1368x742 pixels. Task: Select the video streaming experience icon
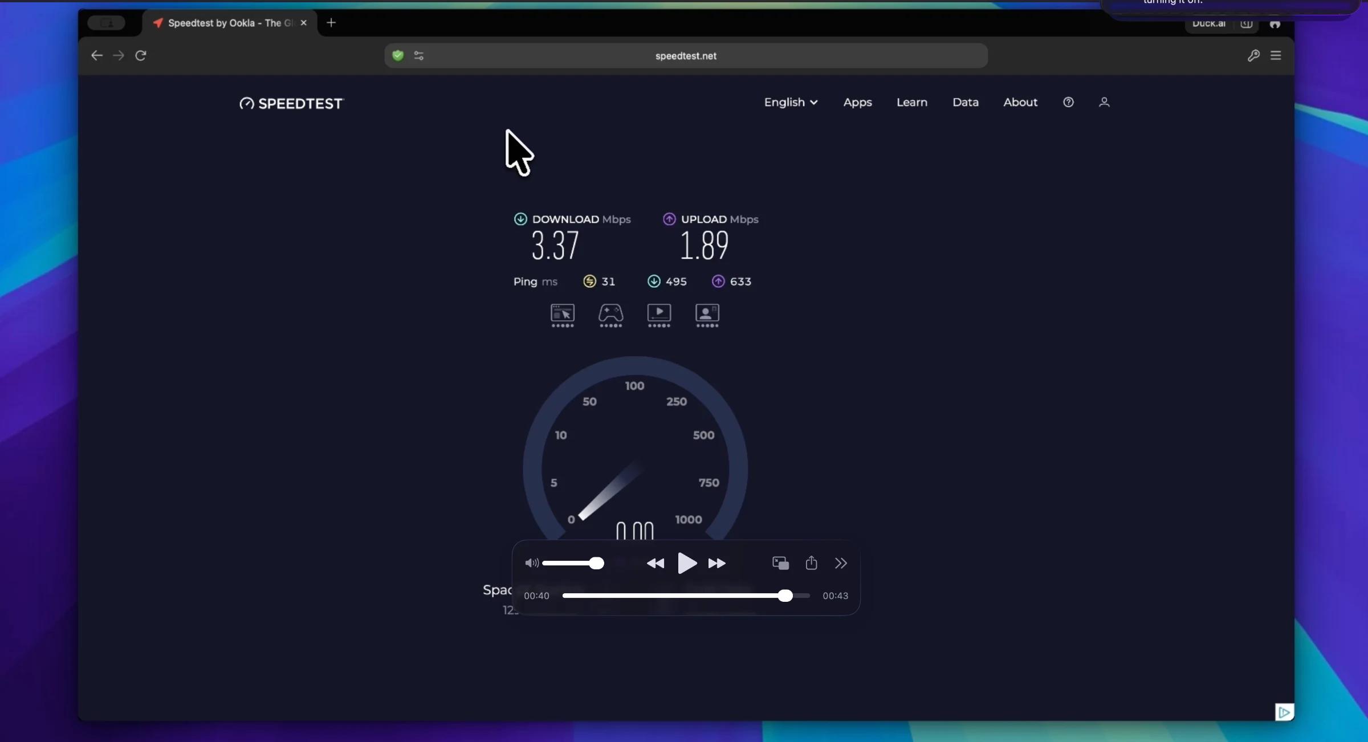[659, 315]
